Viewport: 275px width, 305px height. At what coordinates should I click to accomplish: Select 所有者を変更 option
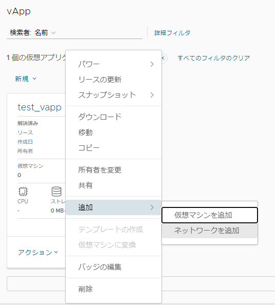tap(114, 170)
